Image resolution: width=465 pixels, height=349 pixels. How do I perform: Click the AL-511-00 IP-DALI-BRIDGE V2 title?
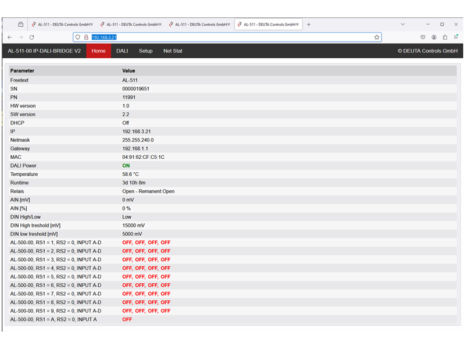(x=44, y=51)
